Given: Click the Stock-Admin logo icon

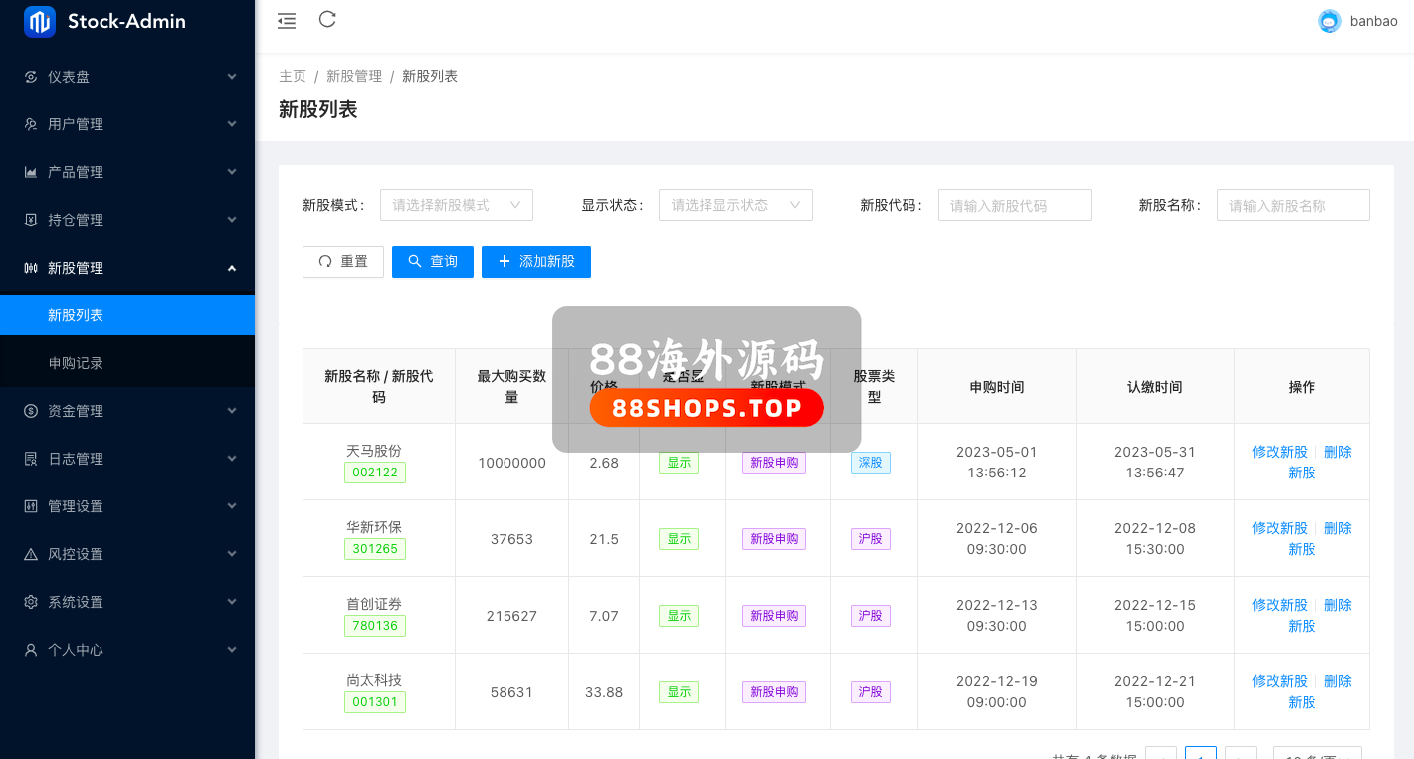Looking at the screenshot, I should pyautogui.click(x=40, y=21).
